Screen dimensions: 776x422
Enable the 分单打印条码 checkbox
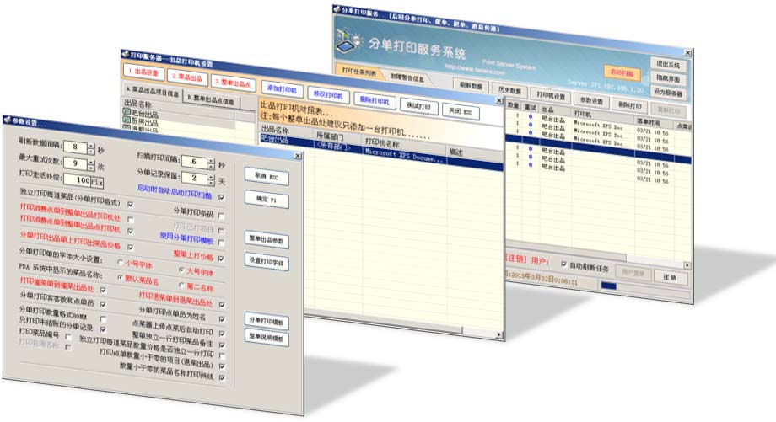coord(222,216)
